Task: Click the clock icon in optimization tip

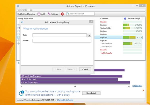Action: pyautogui.click(x=21, y=93)
